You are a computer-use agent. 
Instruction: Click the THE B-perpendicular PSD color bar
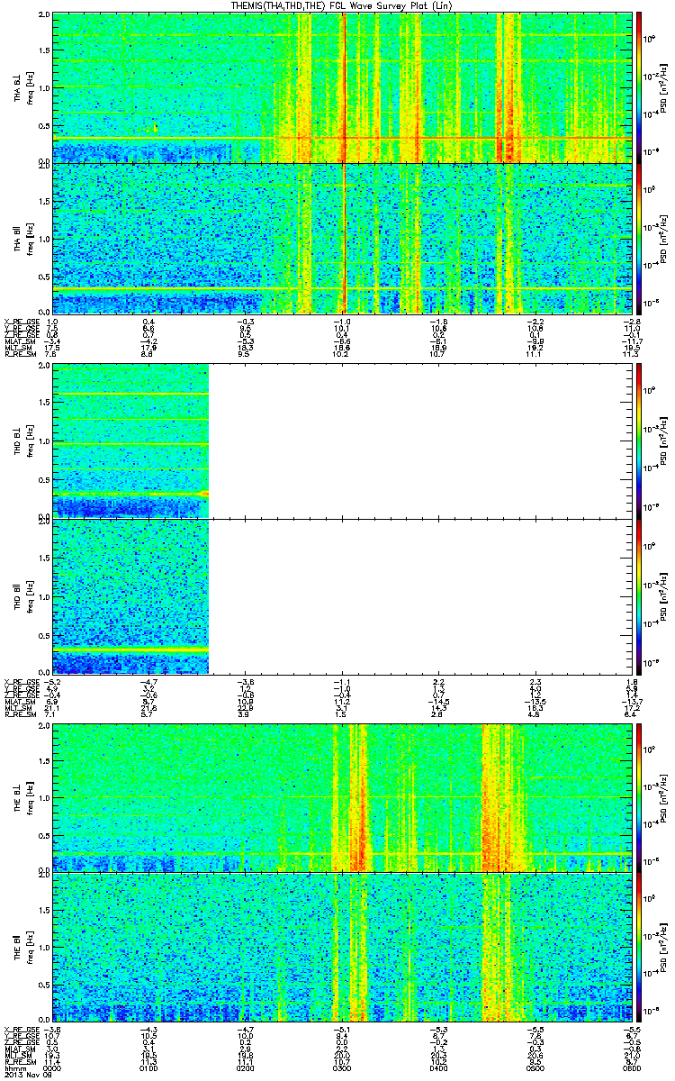tap(639, 796)
